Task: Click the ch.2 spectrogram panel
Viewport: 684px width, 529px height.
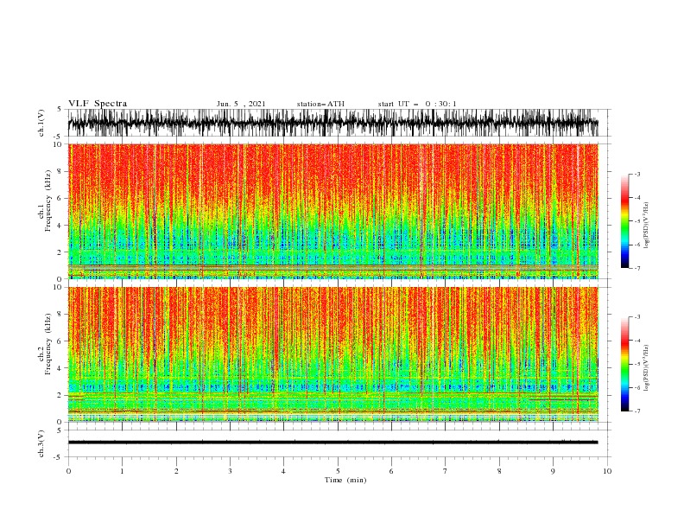Action: pyautogui.click(x=332, y=354)
